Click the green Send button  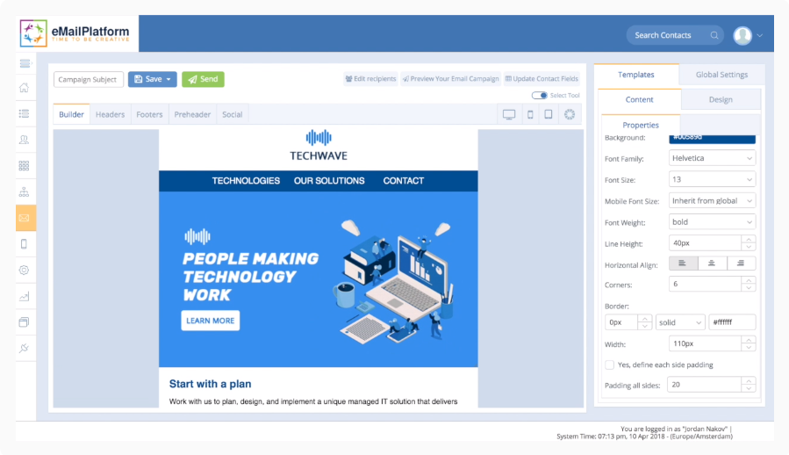(204, 79)
